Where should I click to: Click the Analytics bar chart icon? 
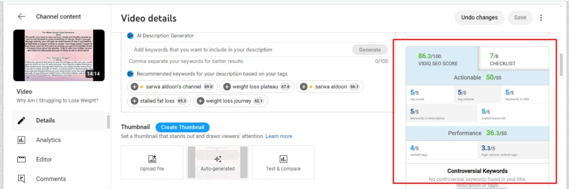[21, 140]
